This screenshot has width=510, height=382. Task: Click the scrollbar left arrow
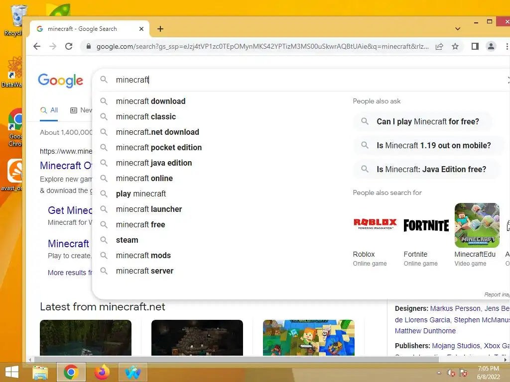(x=30, y=360)
